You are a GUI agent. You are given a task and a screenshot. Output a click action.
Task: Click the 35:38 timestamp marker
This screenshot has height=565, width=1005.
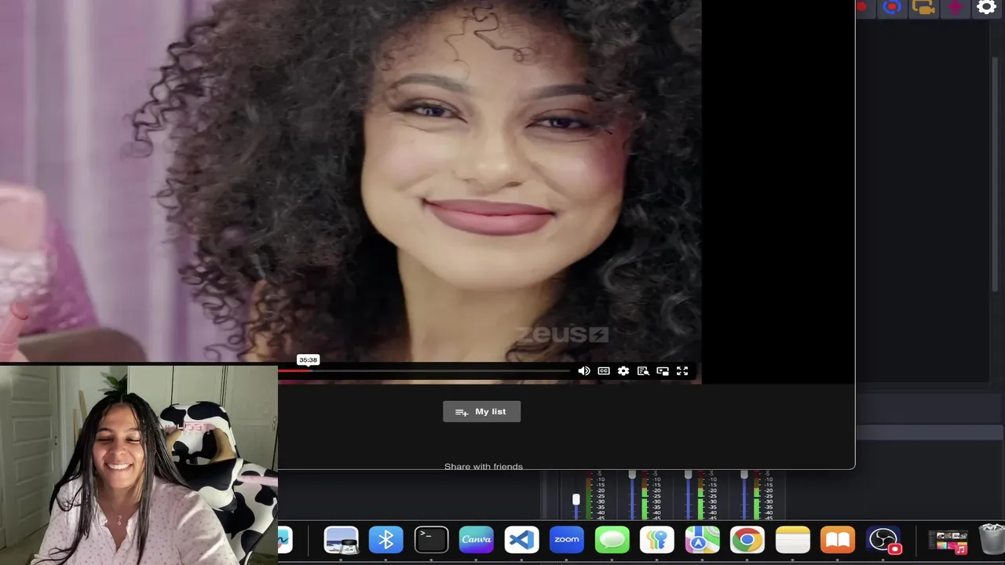(x=308, y=360)
